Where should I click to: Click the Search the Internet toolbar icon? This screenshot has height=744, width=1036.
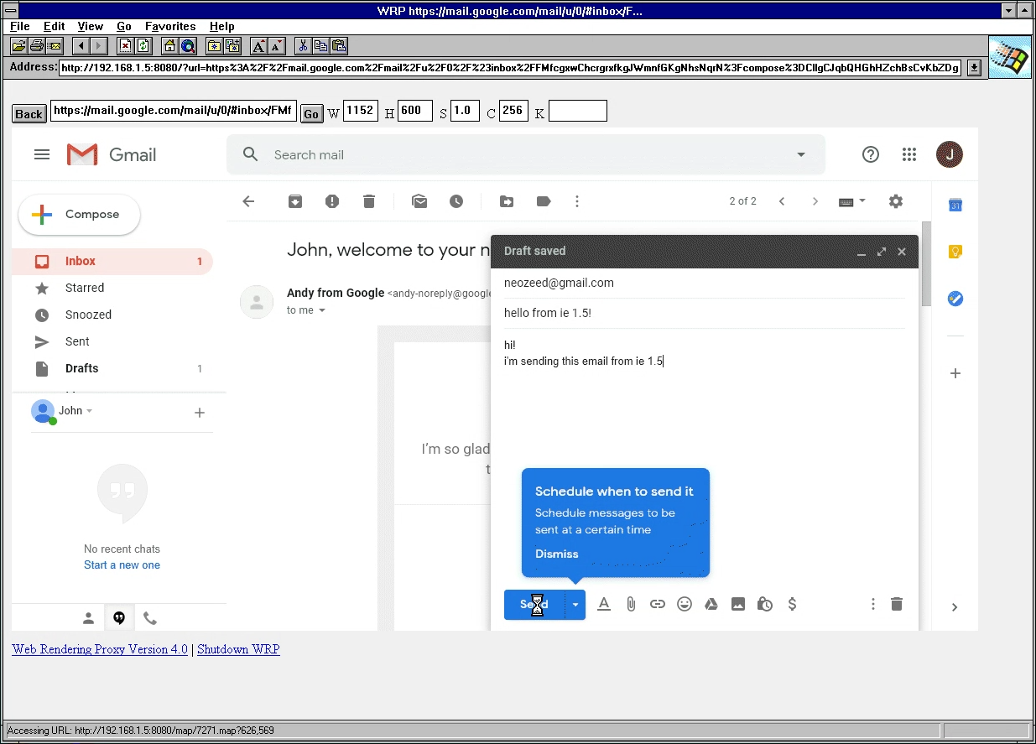pyautogui.click(x=188, y=46)
